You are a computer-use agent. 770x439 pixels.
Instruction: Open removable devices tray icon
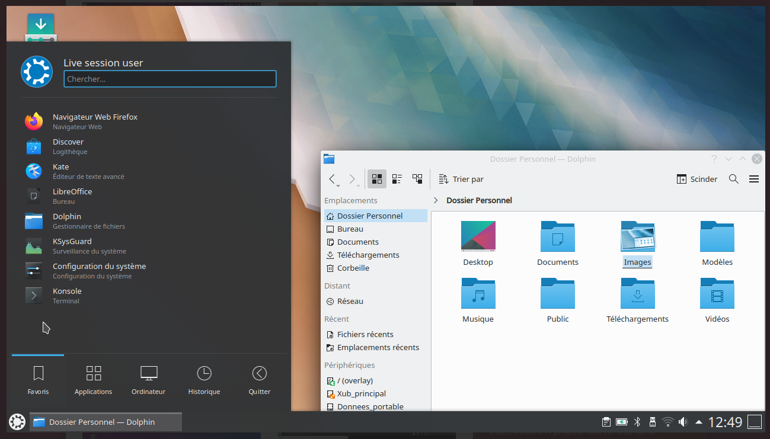pyautogui.click(x=653, y=422)
